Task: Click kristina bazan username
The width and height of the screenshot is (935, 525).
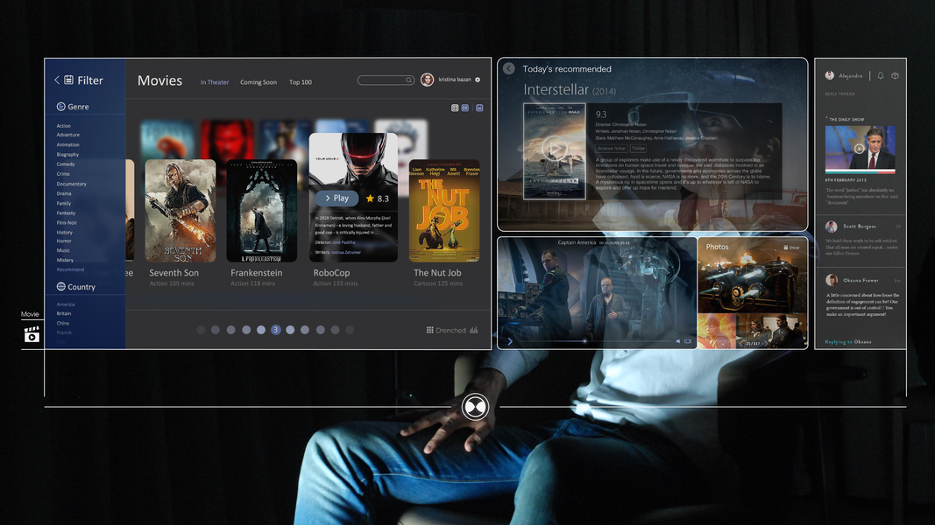Action: click(455, 79)
